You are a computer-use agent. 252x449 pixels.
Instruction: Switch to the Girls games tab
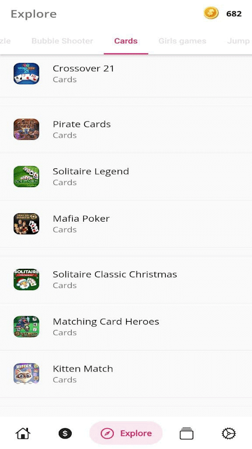[183, 41]
